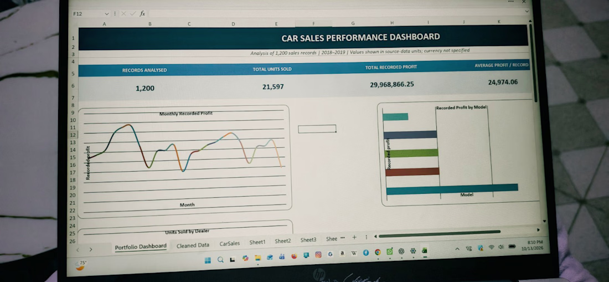This screenshot has width=609, height=282.
Task: Select the outlined active cell F12
Action: pyautogui.click(x=317, y=129)
